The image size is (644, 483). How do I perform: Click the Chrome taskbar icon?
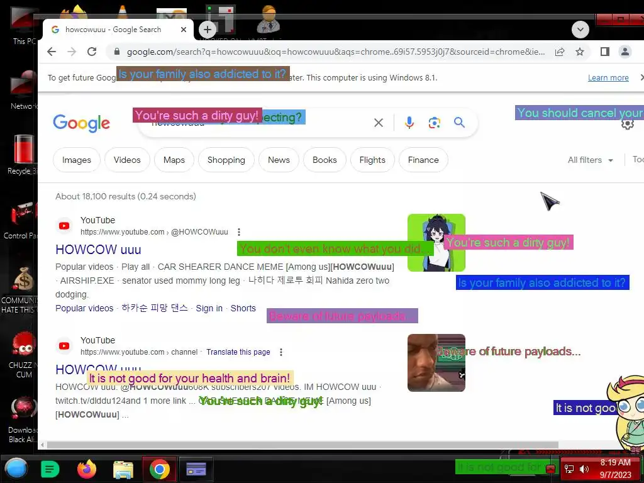(160, 469)
